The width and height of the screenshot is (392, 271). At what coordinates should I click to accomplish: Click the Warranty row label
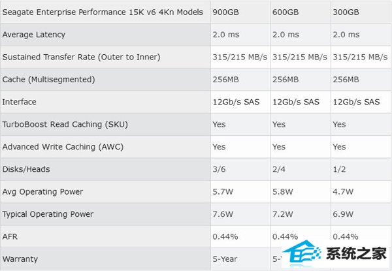click(x=20, y=259)
